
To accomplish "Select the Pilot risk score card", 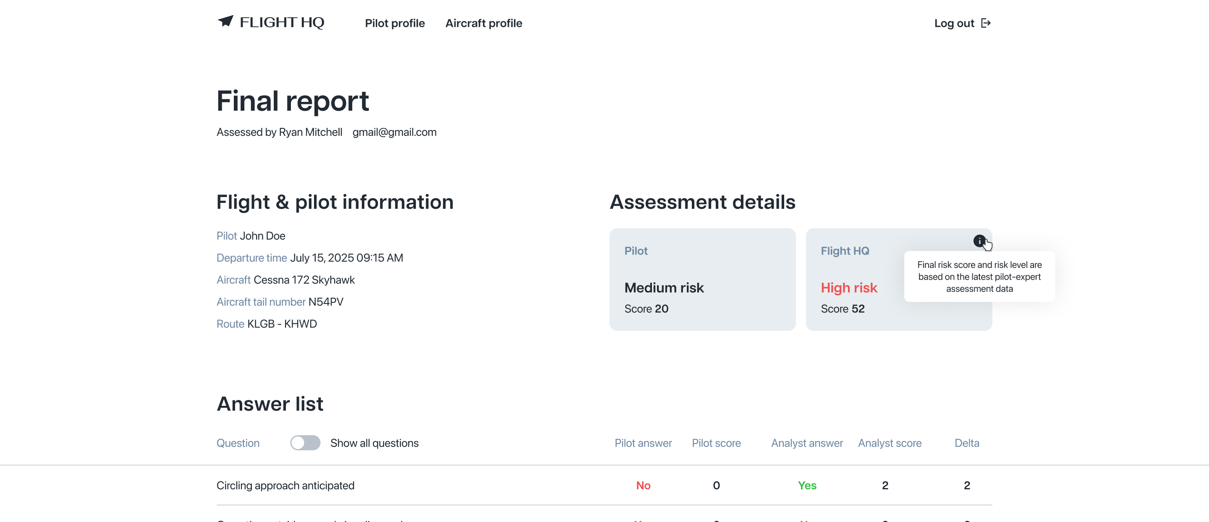I will [x=703, y=279].
